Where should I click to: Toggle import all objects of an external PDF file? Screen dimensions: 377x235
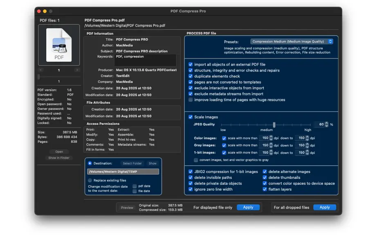[191, 64]
